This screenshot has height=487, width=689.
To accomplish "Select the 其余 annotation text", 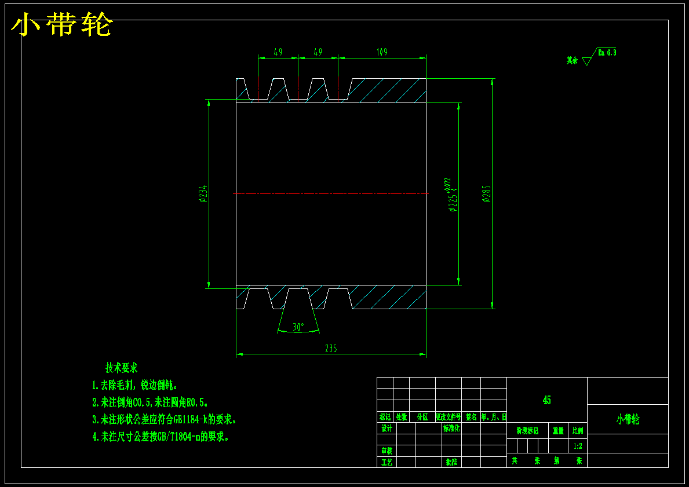I will (572, 61).
